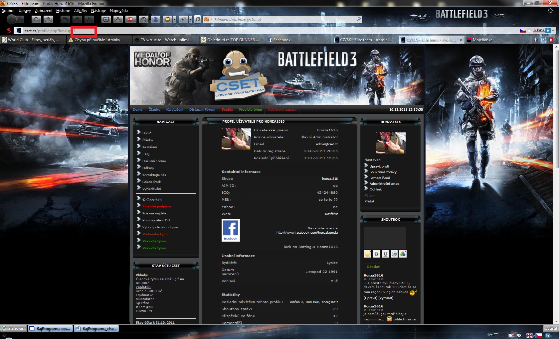Open the Úpravy menu
This screenshot has width=559, height=339.
(25, 11)
